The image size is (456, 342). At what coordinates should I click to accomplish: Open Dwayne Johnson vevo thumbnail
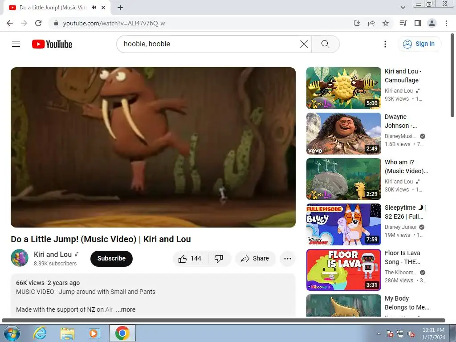click(343, 134)
